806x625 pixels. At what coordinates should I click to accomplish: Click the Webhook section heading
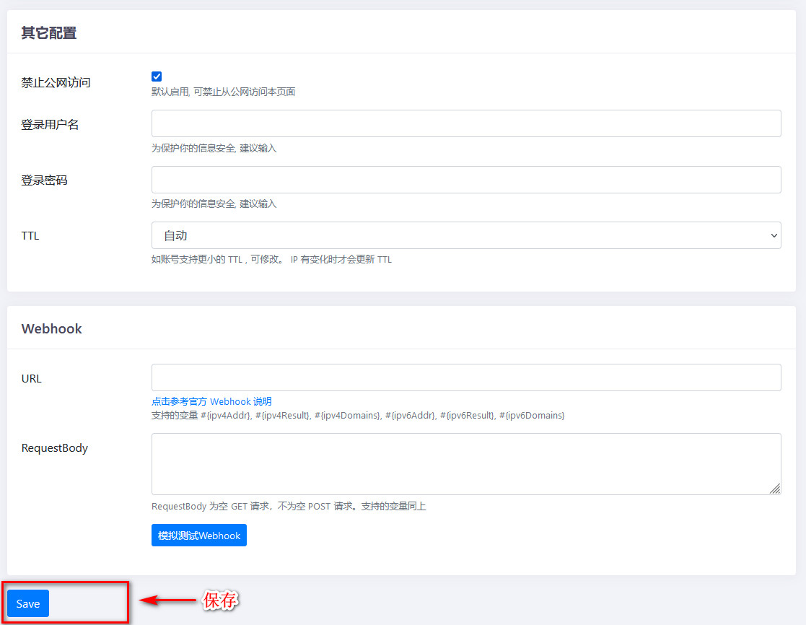coord(52,328)
